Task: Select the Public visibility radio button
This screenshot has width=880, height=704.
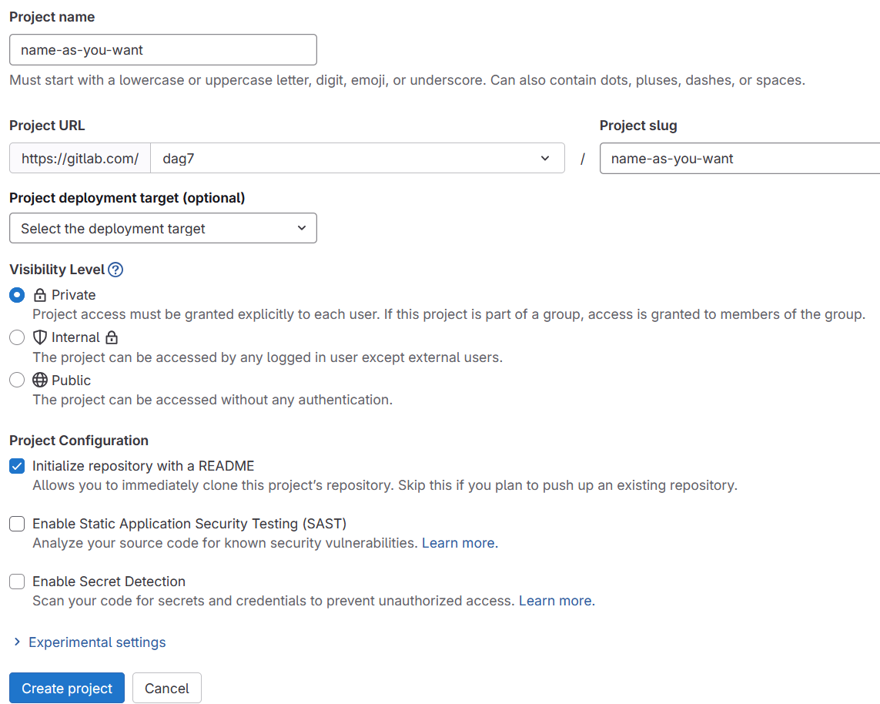Action: pos(17,380)
